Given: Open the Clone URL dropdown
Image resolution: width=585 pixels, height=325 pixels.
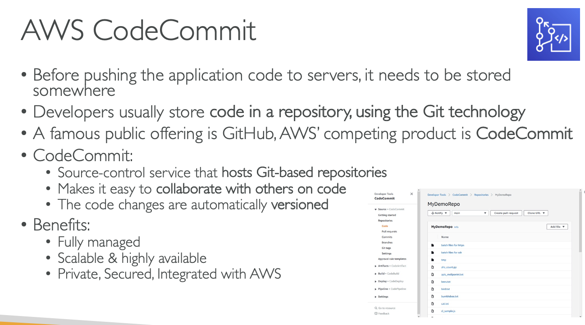Looking at the screenshot, I should point(535,213).
